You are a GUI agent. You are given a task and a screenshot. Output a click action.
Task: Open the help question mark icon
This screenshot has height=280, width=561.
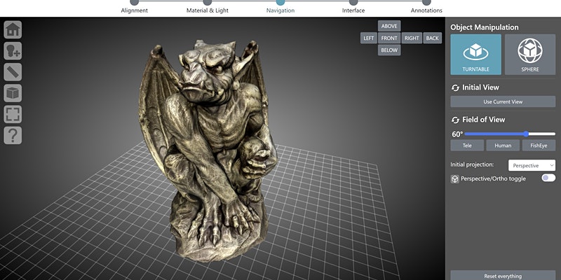pyautogui.click(x=13, y=135)
